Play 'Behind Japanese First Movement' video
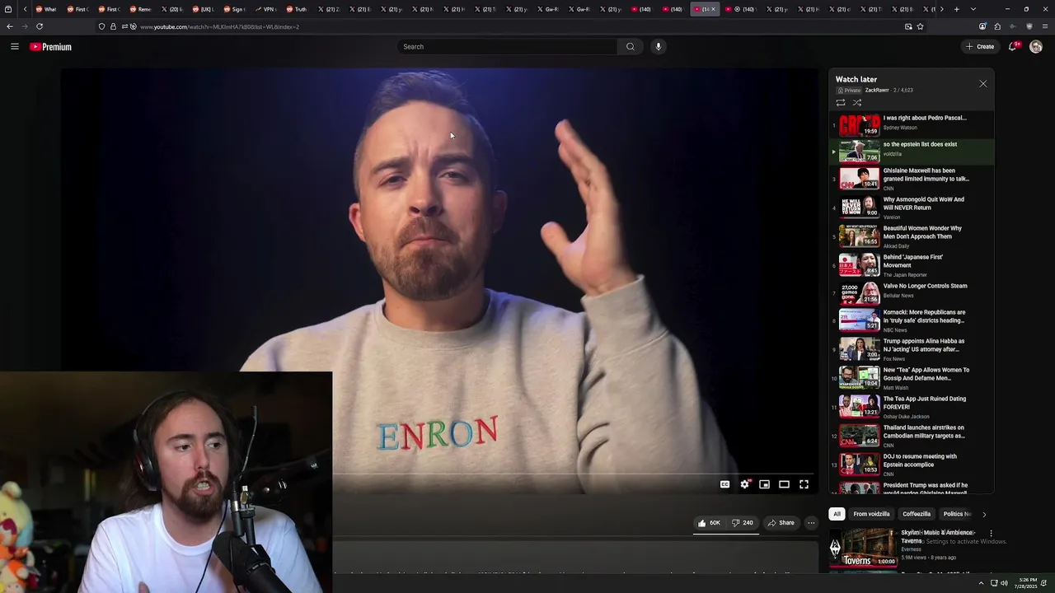 pyautogui.click(x=912, y=265)
